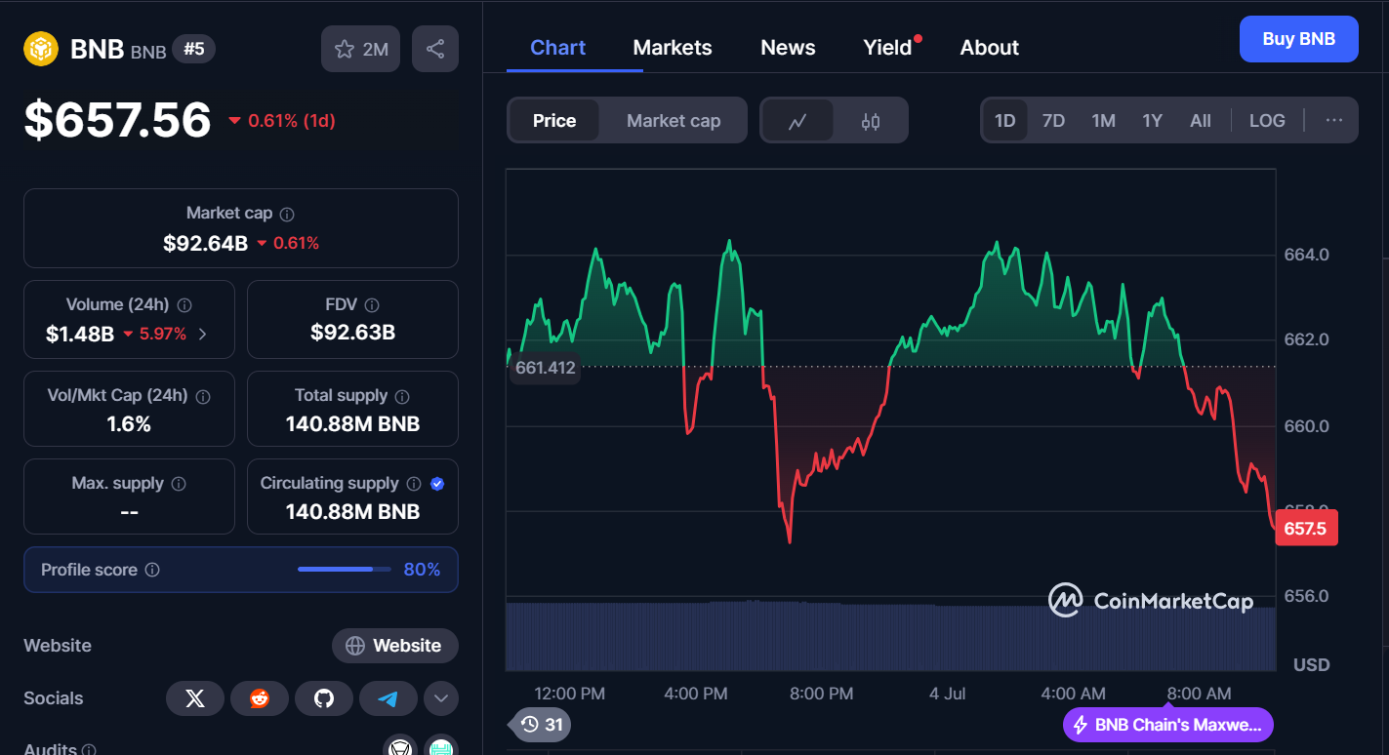Toggle LOG scale on chart
This screenshot has width=1389, height=755.
(1267, 121)
